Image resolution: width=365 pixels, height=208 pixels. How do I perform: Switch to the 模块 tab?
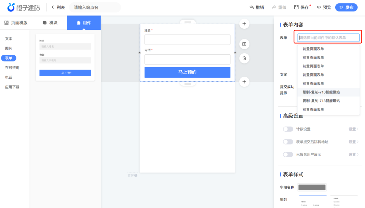pos(50,23)
